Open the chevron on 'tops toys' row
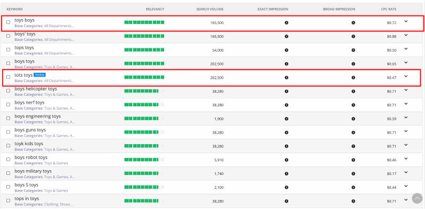The width and height of the screenshot is (425, 209). tap(406, 49)
